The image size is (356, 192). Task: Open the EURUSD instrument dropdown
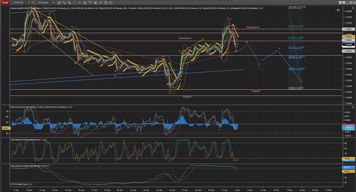click(21, 2)
